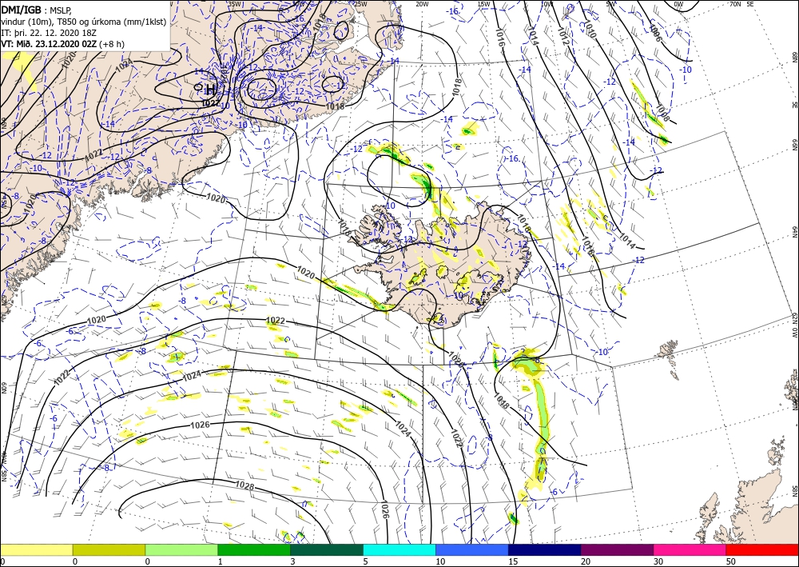Viewport: 799px width, 567px height.
Task: Click the light green legend swatch
Action: [x=181, y=549]
